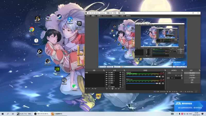Increase transition duration with up arrow
This screenshot has width=206, height=116.
[x=182, y=77]
